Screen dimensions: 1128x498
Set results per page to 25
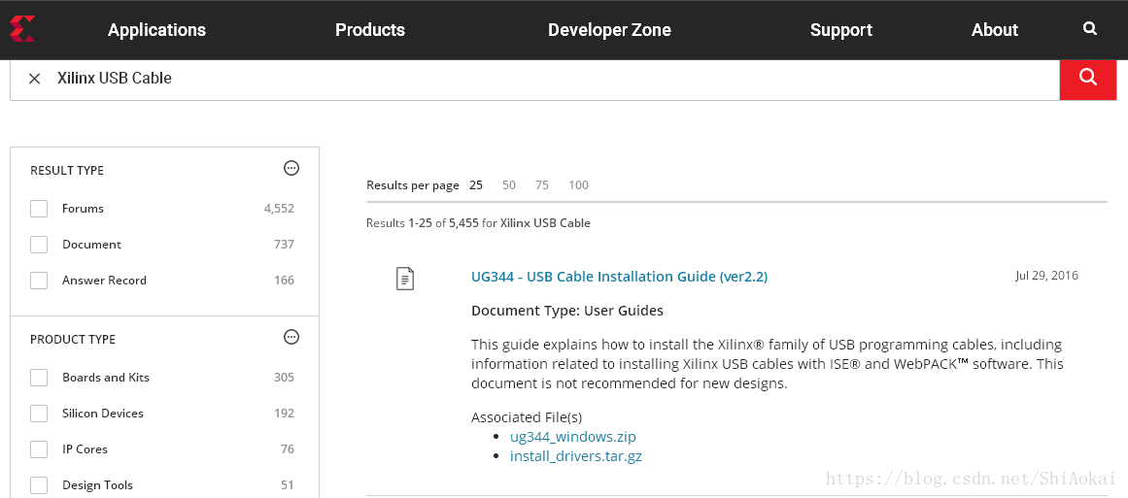(x=476, y=185)
